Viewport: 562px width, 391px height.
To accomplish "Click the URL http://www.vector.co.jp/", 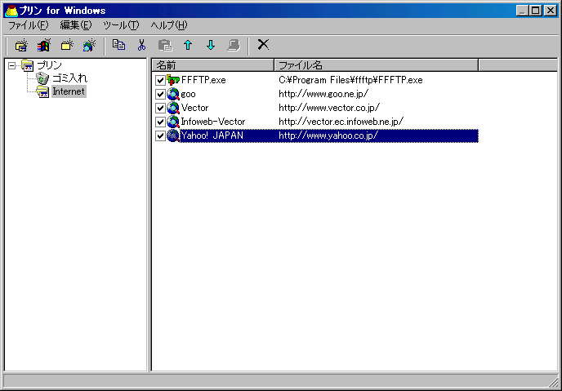I will tap(329, 108).
